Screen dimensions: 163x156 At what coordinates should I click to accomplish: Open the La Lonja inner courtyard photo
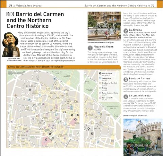pos(143,137)
